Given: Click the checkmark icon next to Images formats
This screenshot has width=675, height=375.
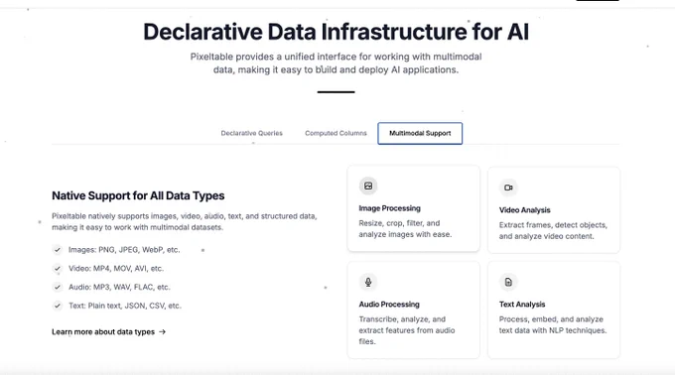Looking at the screenshot, I should pyautogui.click(x=58, y=249).
